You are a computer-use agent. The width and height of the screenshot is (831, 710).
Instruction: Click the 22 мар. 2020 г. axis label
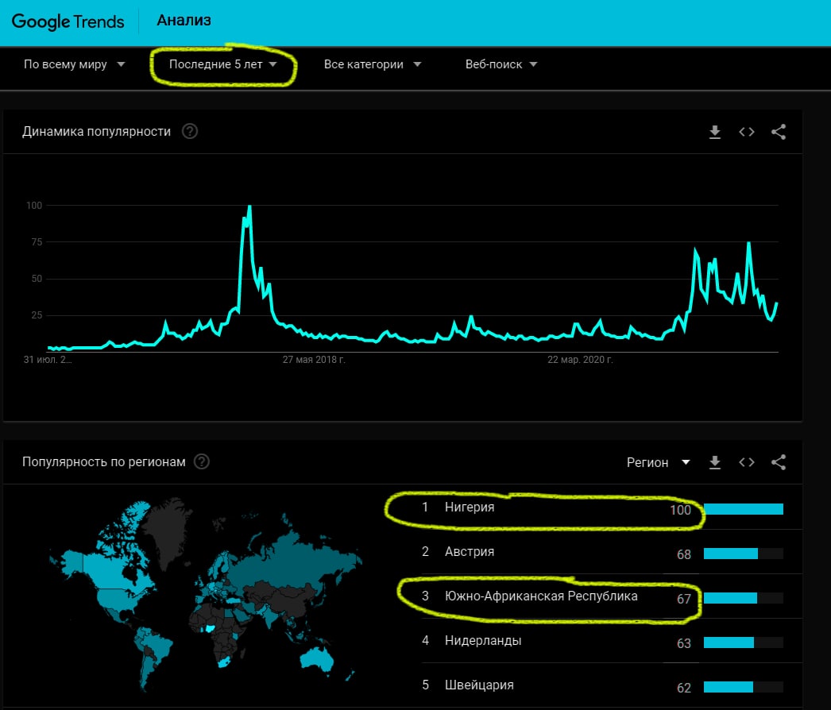[x=580, y=360]
